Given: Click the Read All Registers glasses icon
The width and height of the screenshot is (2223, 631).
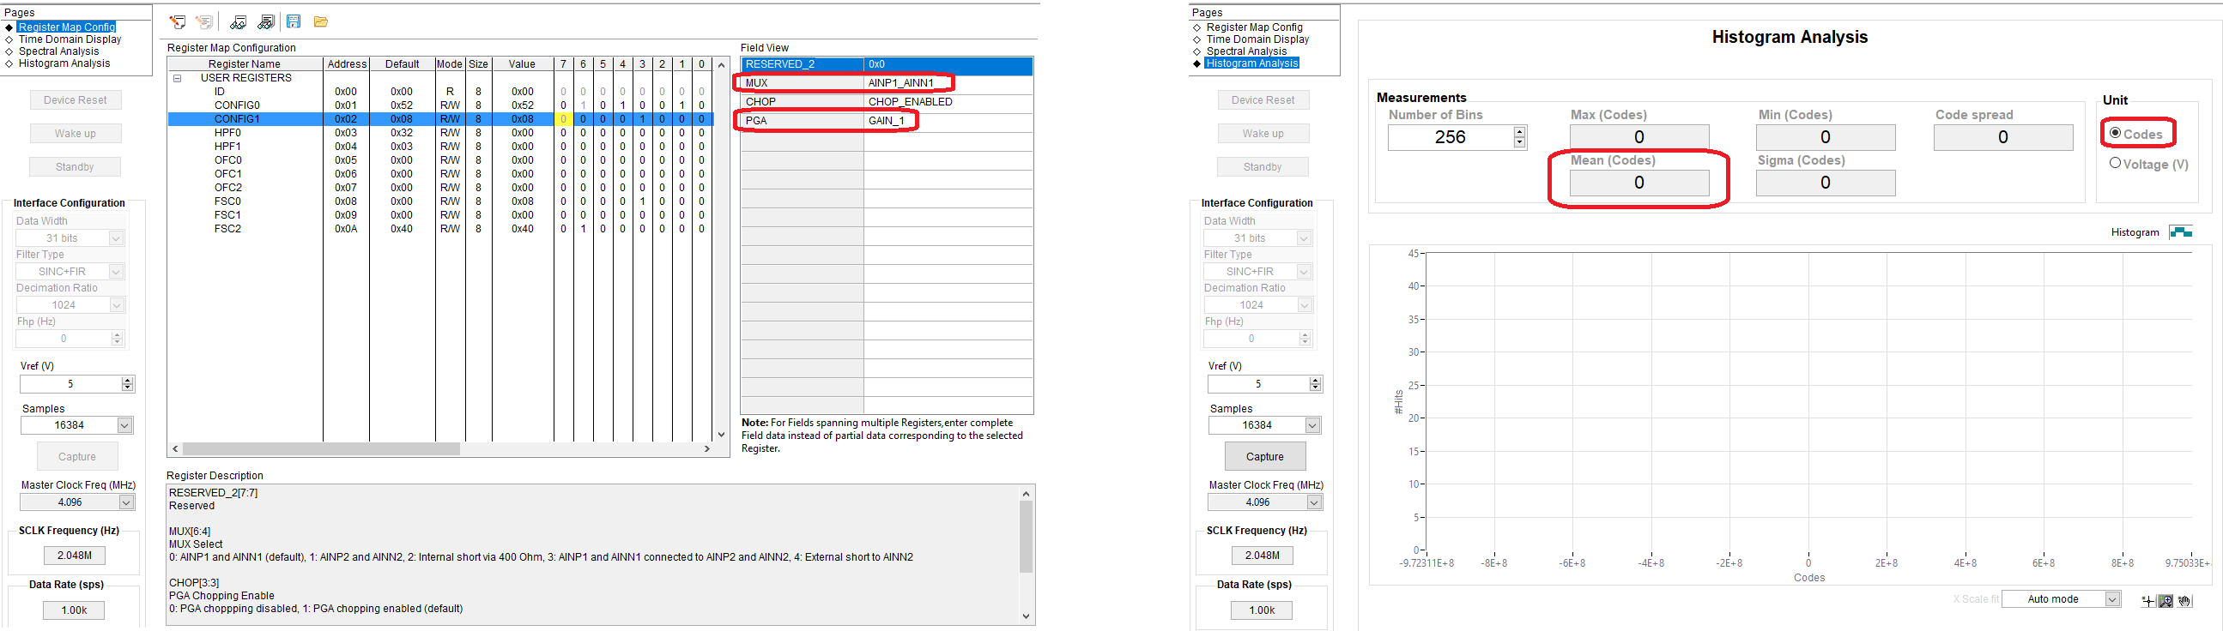Looking at the screenshot, I should click(266, 22).
